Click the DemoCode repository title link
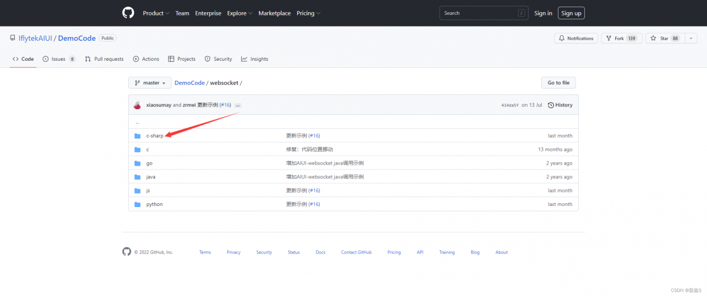Screen dimensions: 707x296 77,38
